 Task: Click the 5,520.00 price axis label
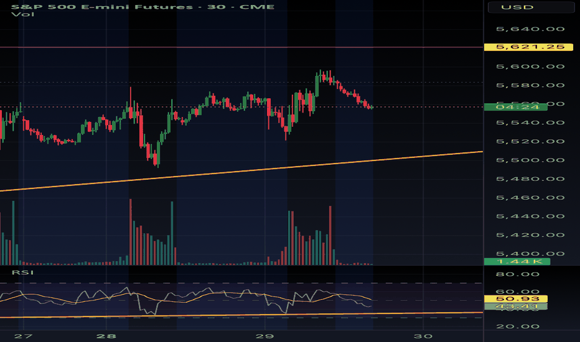click(530, 142)
